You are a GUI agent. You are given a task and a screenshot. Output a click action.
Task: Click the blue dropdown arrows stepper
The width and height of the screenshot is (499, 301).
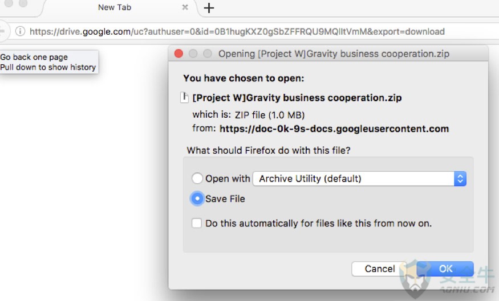click(x=460, y=179)
